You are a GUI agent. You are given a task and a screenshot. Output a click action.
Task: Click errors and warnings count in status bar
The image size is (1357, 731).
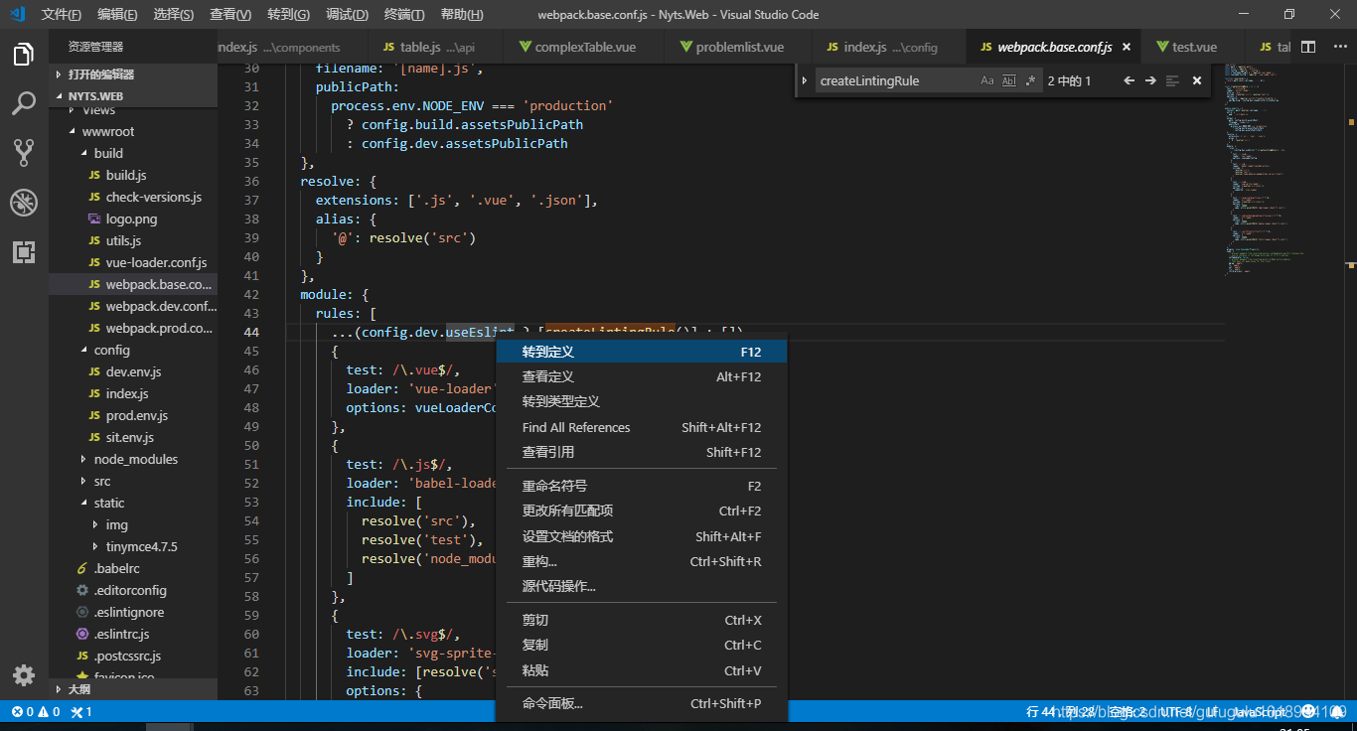36,711
